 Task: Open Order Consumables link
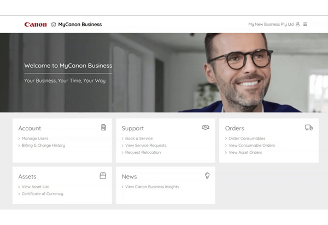[x=247, y=139]
